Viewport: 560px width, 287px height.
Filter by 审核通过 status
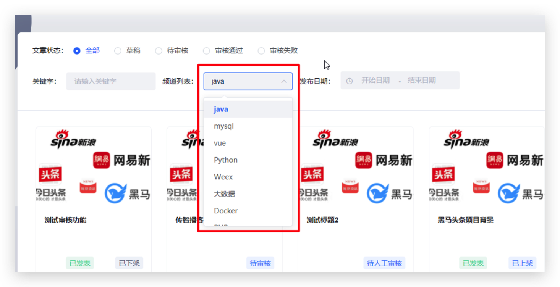tap(206, 51)
